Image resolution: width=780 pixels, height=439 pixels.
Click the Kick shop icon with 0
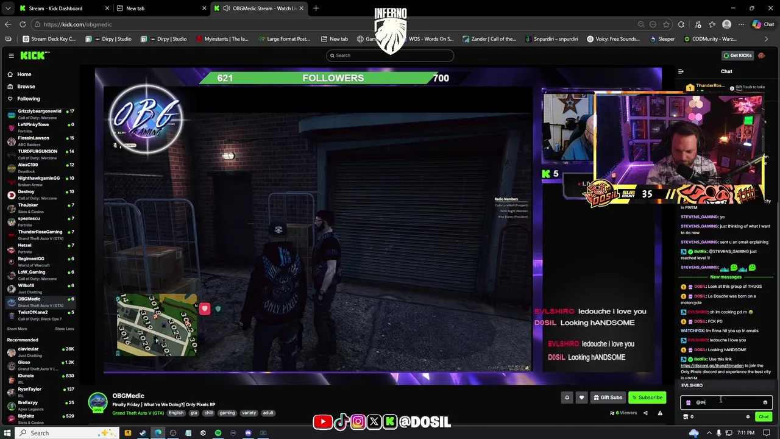click(688, 417)
